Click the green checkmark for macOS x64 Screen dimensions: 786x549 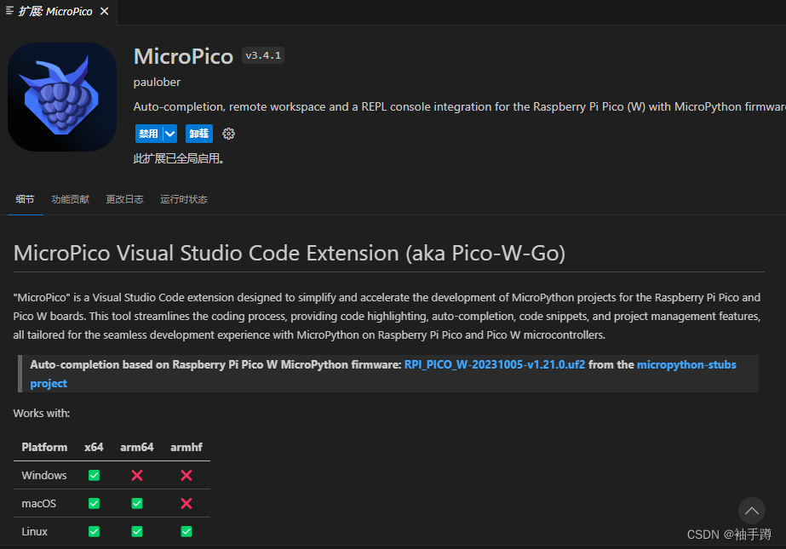[x=94, y=503]
